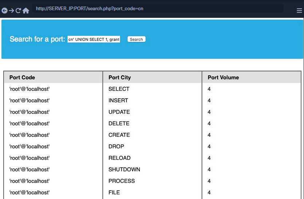Select the UPDATE privilege cell
The image size is (304, 199).
point(119,112)
